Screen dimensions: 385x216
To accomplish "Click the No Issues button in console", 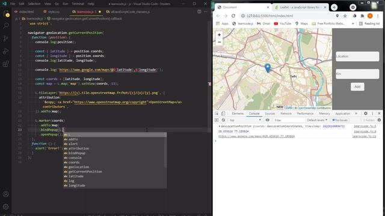I will pyautogui.click(x=340, y=120).
